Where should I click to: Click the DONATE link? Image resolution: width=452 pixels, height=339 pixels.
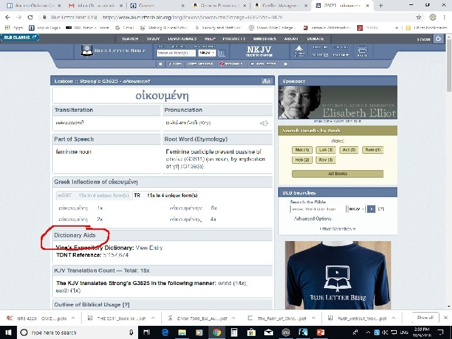[x=315, y=39]
